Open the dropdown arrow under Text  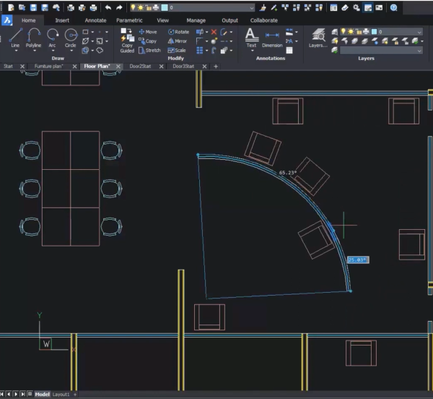(x=251, y=50)
